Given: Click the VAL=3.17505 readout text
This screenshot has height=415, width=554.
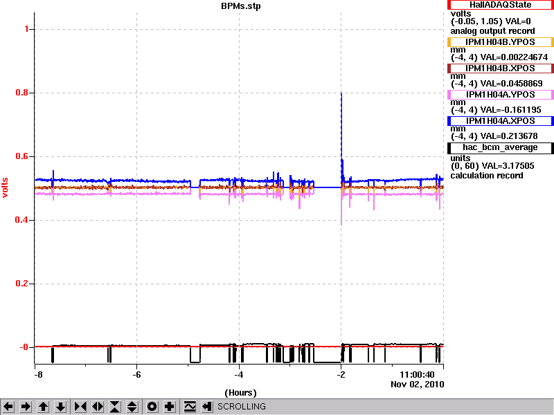Looking at the screenshot, I should point(508,166).
